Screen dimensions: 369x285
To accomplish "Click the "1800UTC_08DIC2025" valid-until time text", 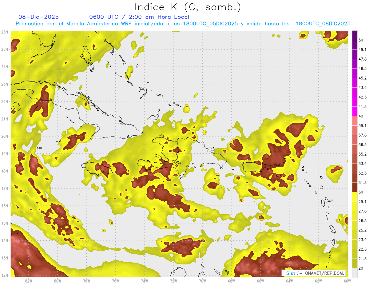I will click(x=323, y=24).
